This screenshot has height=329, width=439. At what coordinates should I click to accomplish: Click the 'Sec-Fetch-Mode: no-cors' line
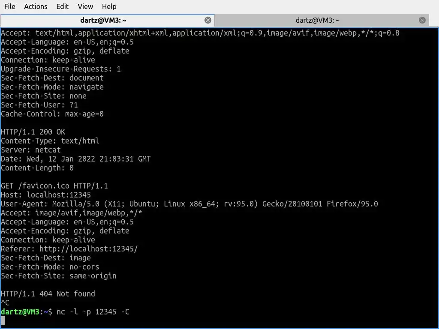tap(50, 266)
